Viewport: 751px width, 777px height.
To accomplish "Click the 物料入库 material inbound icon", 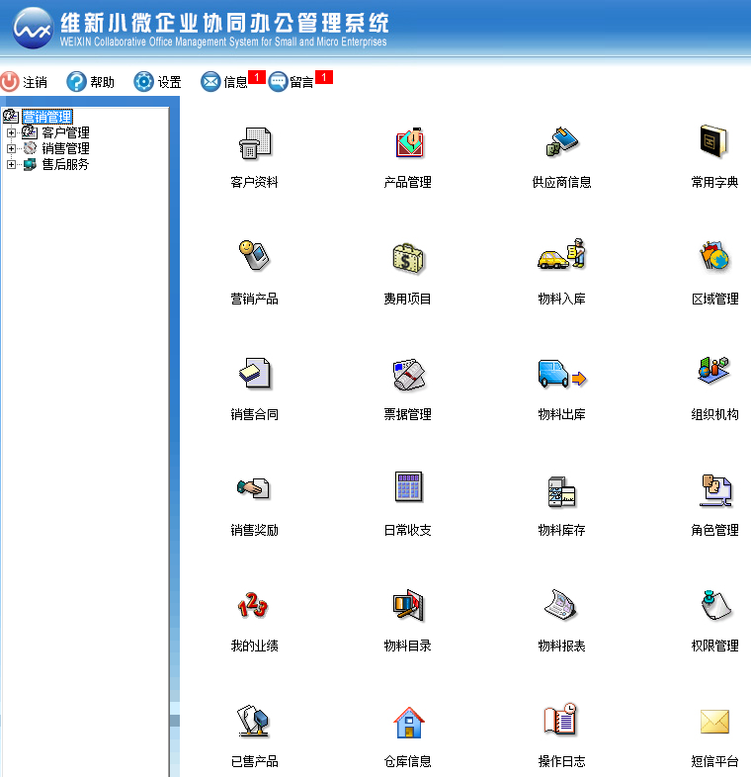I will 561,259.
